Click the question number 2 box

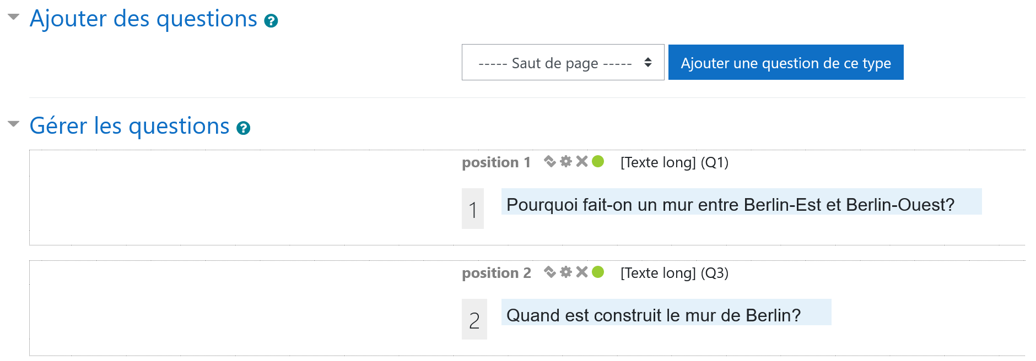point(474,319)
